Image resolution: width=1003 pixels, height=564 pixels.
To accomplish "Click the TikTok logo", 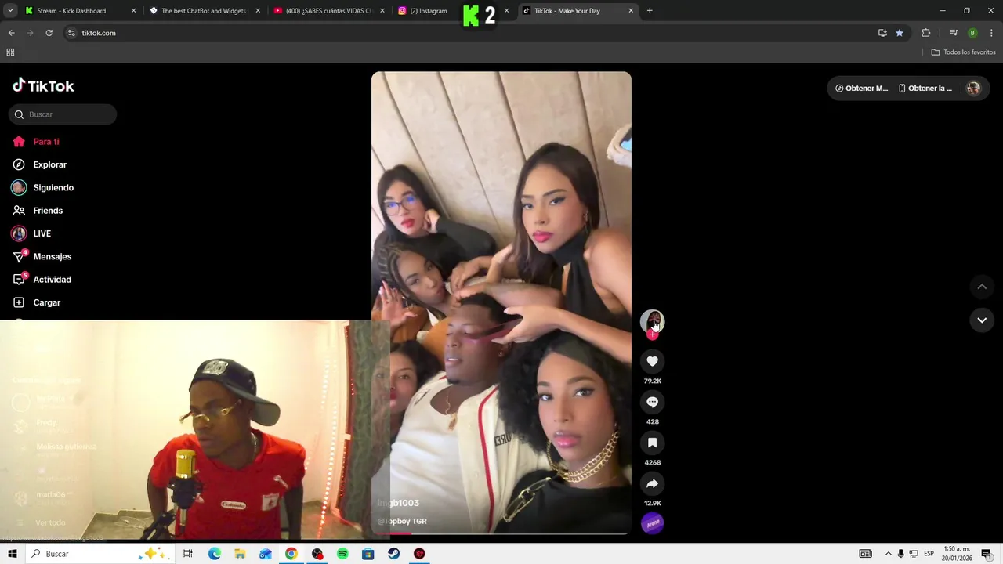I will [43, 85].
